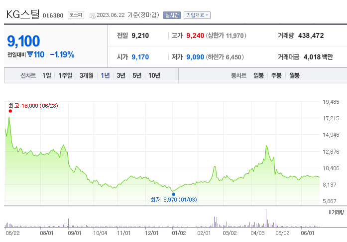Click the 01/02 x-axis date label
Viewport: 347px width, 242px height.
pos(179,233)
